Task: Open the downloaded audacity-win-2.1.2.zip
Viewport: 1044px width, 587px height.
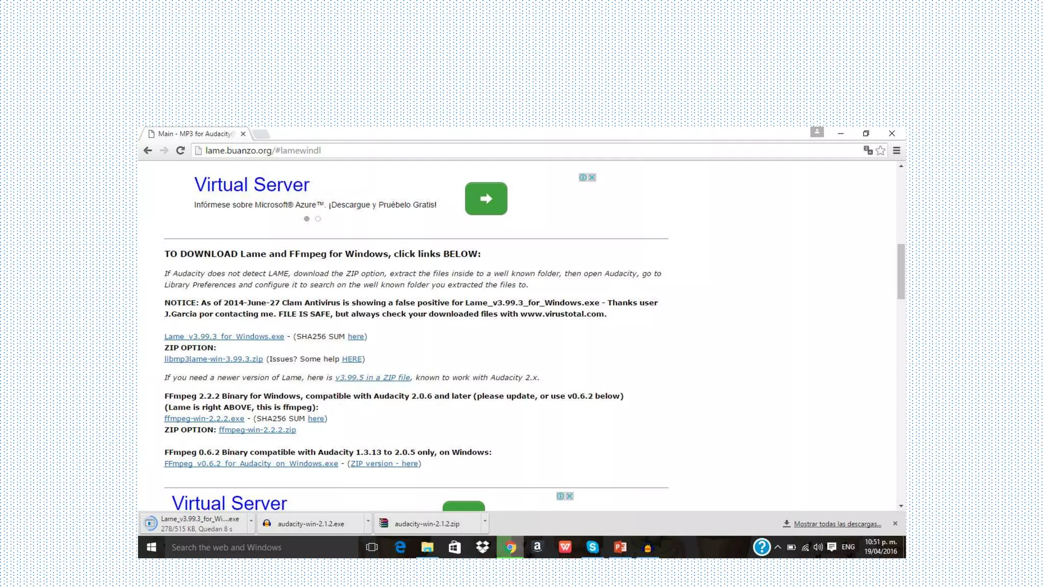Action: click(x=427, y=523)
